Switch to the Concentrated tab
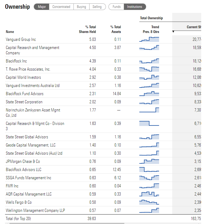Screen dimensions: 207x224 (x=61, y=7)
